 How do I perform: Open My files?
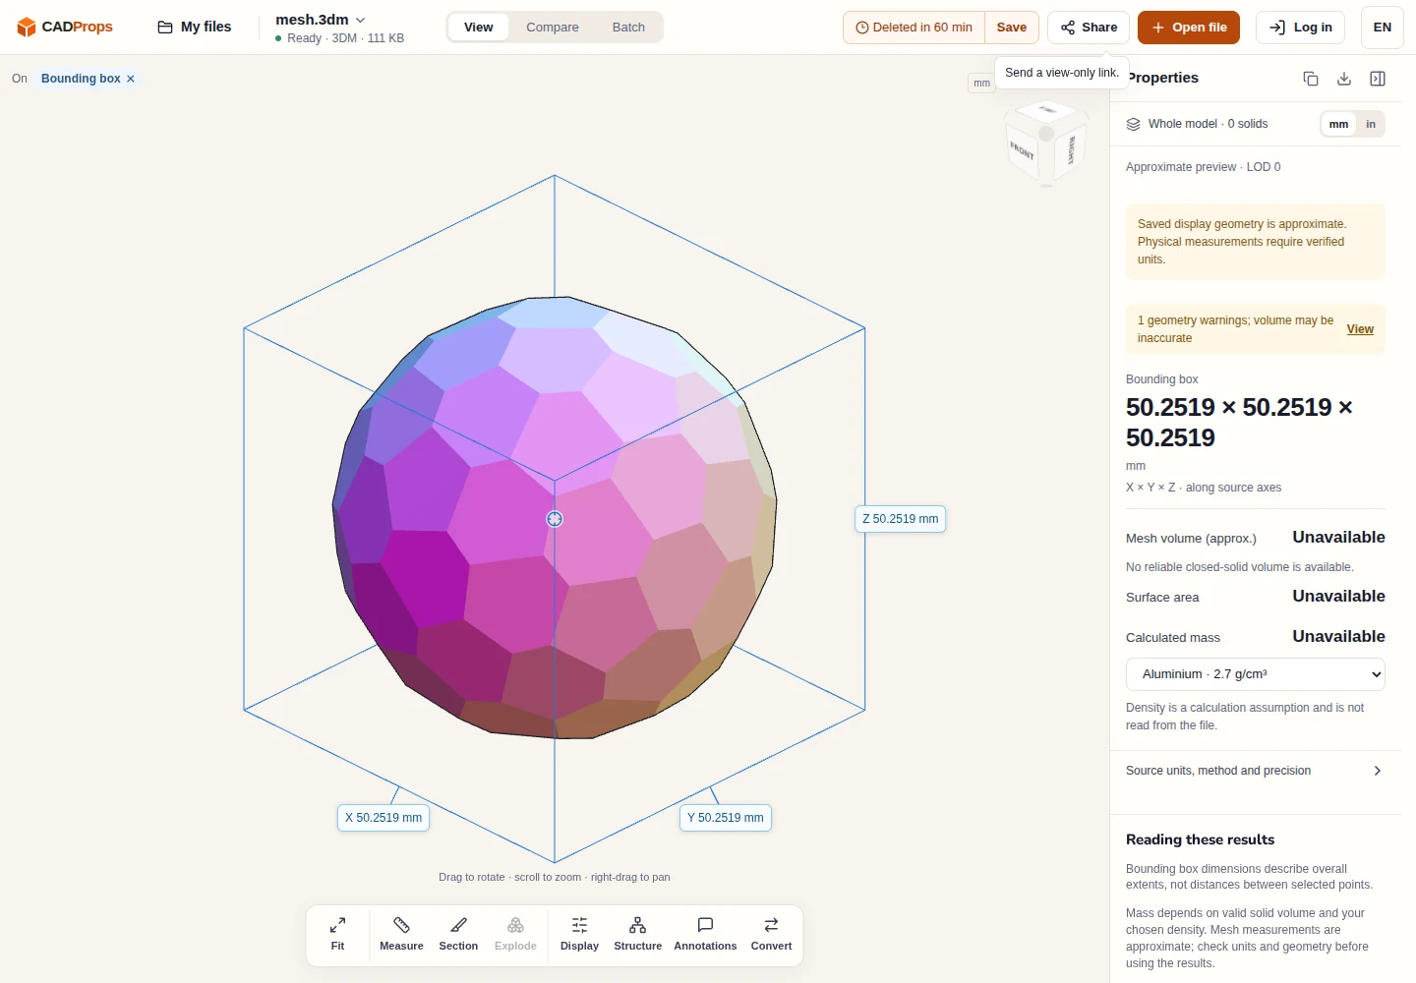point(195,28)
